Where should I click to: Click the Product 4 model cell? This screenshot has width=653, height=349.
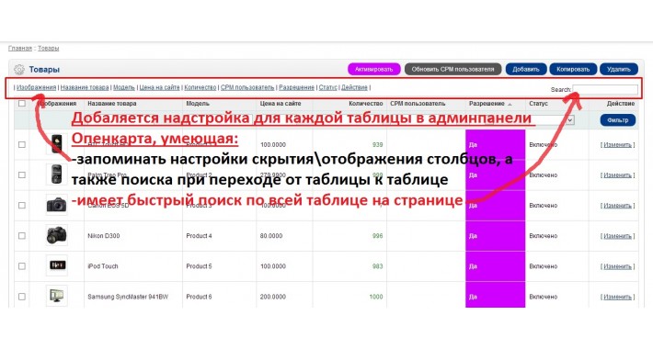[199, 236]
